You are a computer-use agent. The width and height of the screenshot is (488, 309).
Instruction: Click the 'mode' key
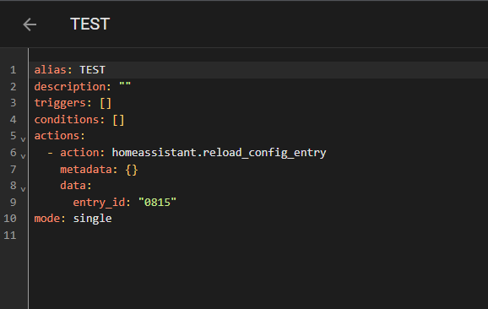[x=47, y=219]
